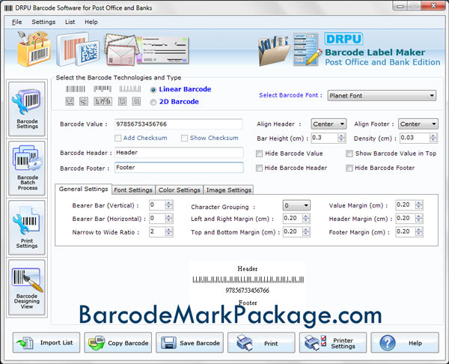Viewport: 449px width, 364px height.
Task: Switch to the Image Settings tab
Action: [x=228, y=190]
